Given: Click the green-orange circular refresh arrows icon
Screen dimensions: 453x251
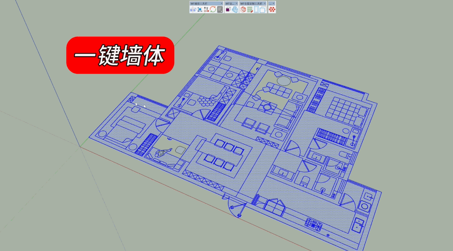Looking at the screenshot, I should pos(213,10).
